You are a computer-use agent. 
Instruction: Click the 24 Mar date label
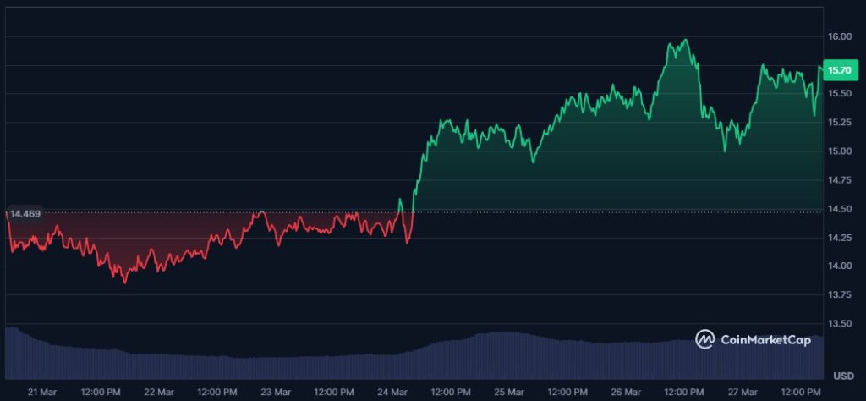(x=392, y=392)
